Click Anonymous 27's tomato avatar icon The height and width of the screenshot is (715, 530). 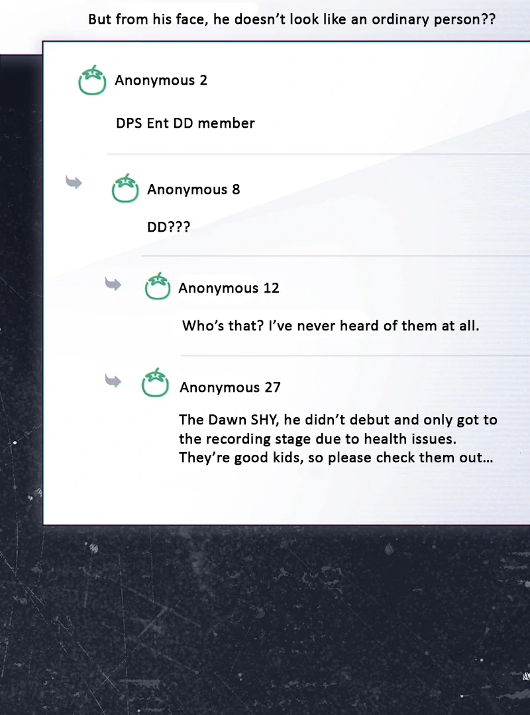(155, 383)
